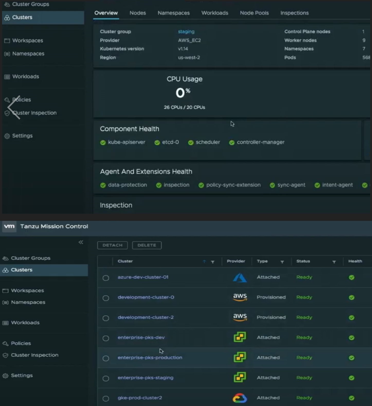
Task: Sort by Cluster column ascending arrow
Action: (x=204, y=261)
